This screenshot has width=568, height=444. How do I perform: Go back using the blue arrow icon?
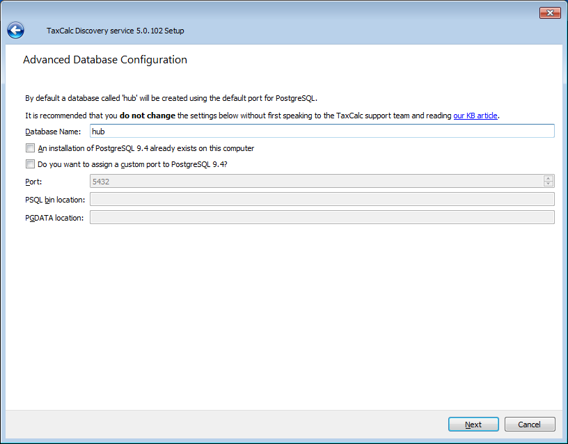click(x=15, y=30)
